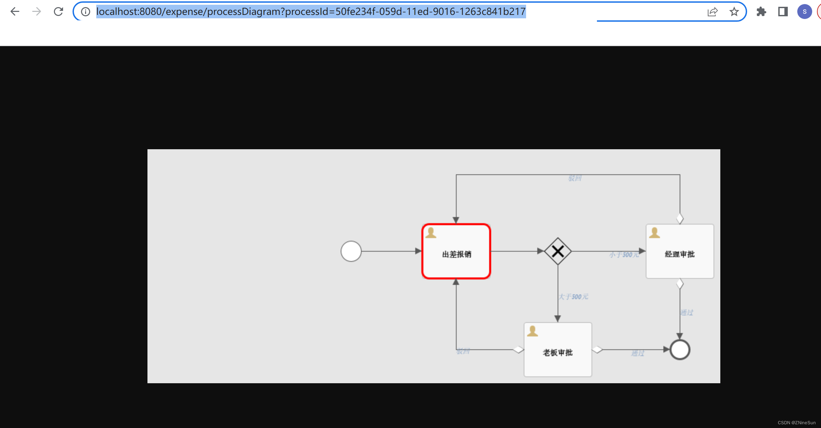Open the browser Extensions puzzle icon
This screenshot has width=821, height=428.
[x=761, y=11]
